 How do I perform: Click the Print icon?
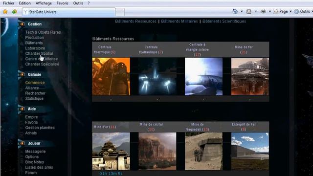click(x=263, y=12)
